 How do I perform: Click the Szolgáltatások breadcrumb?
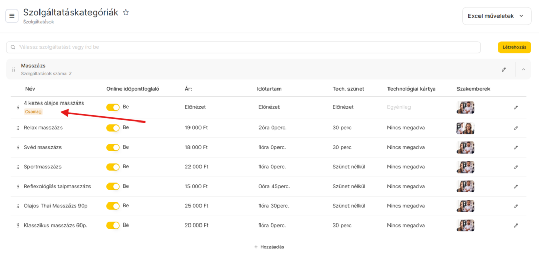point(38,22)
